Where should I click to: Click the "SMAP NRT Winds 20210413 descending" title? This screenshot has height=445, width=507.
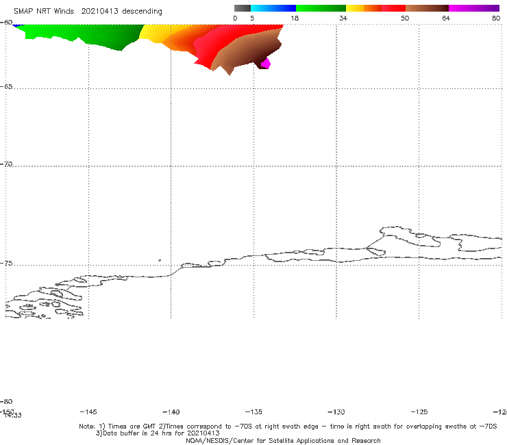click(x=88, y=12)
